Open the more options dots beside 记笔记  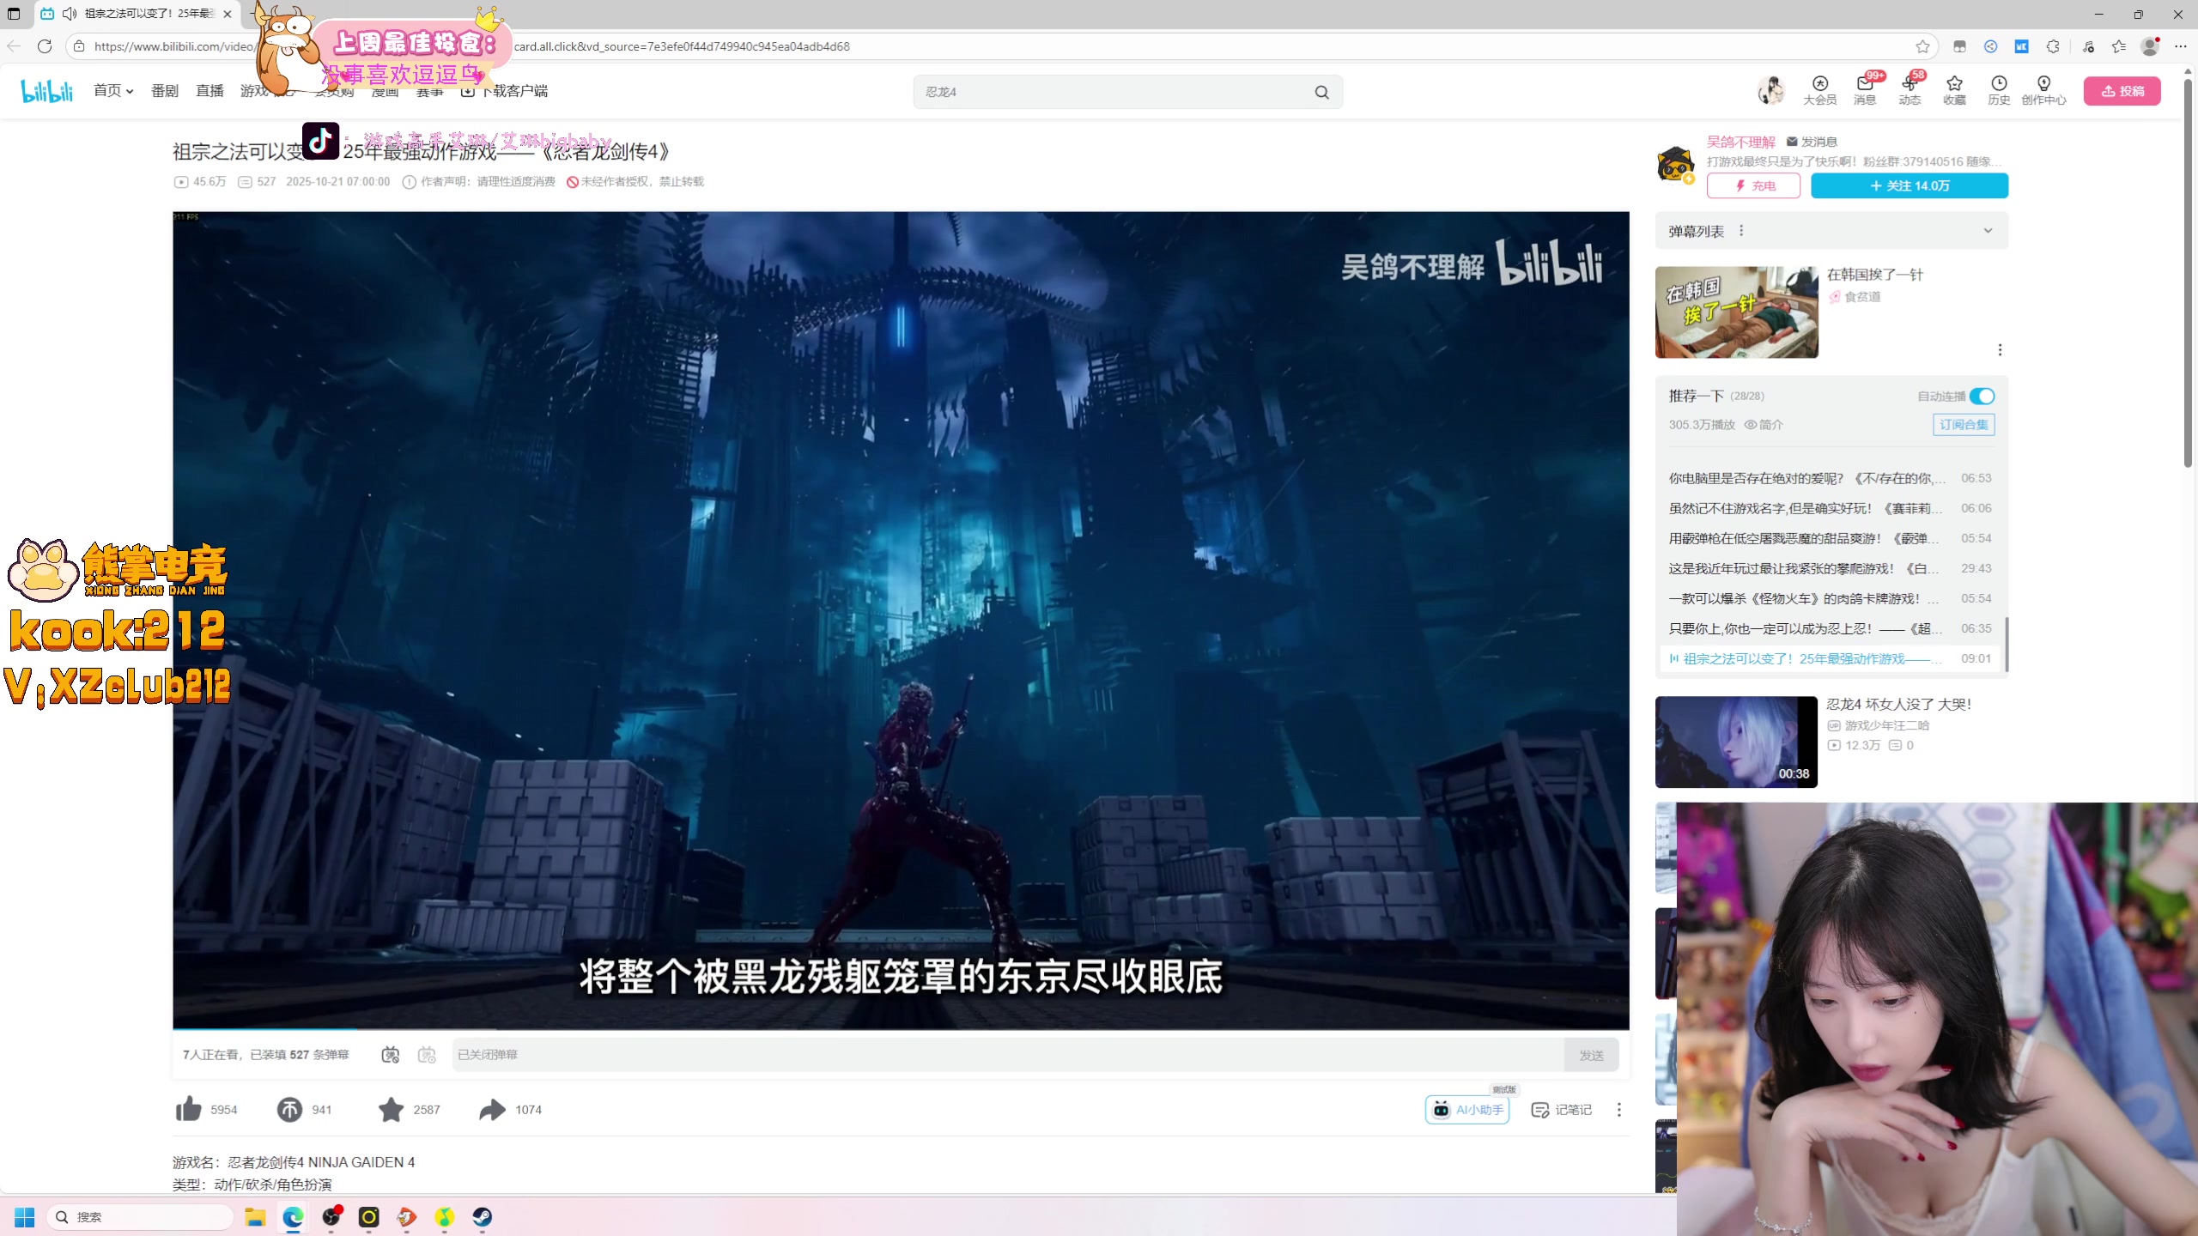[x=1619, y=1109]
